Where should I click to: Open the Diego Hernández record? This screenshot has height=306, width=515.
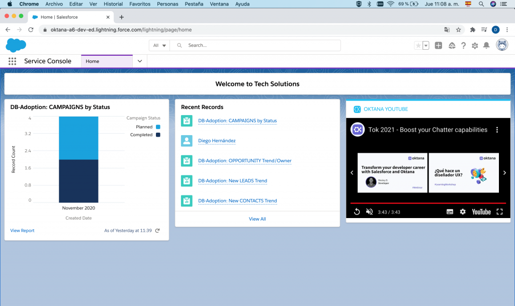pos(217,141)
